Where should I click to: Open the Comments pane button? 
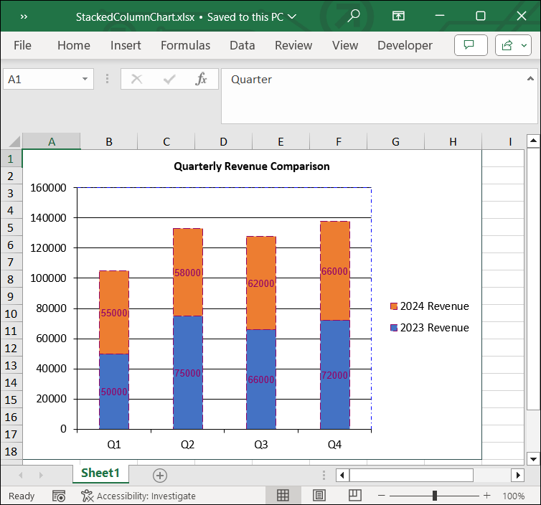pos(471,45)
